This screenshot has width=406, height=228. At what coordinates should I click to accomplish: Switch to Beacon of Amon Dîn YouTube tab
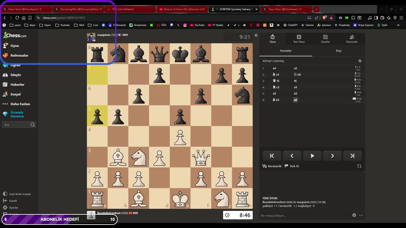182,9
